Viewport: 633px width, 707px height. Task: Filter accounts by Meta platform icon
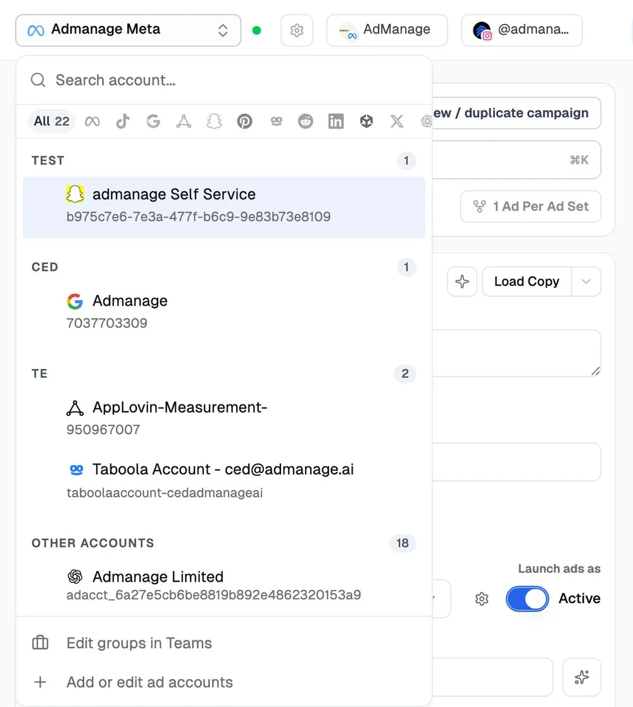click(x=92, y=122)
